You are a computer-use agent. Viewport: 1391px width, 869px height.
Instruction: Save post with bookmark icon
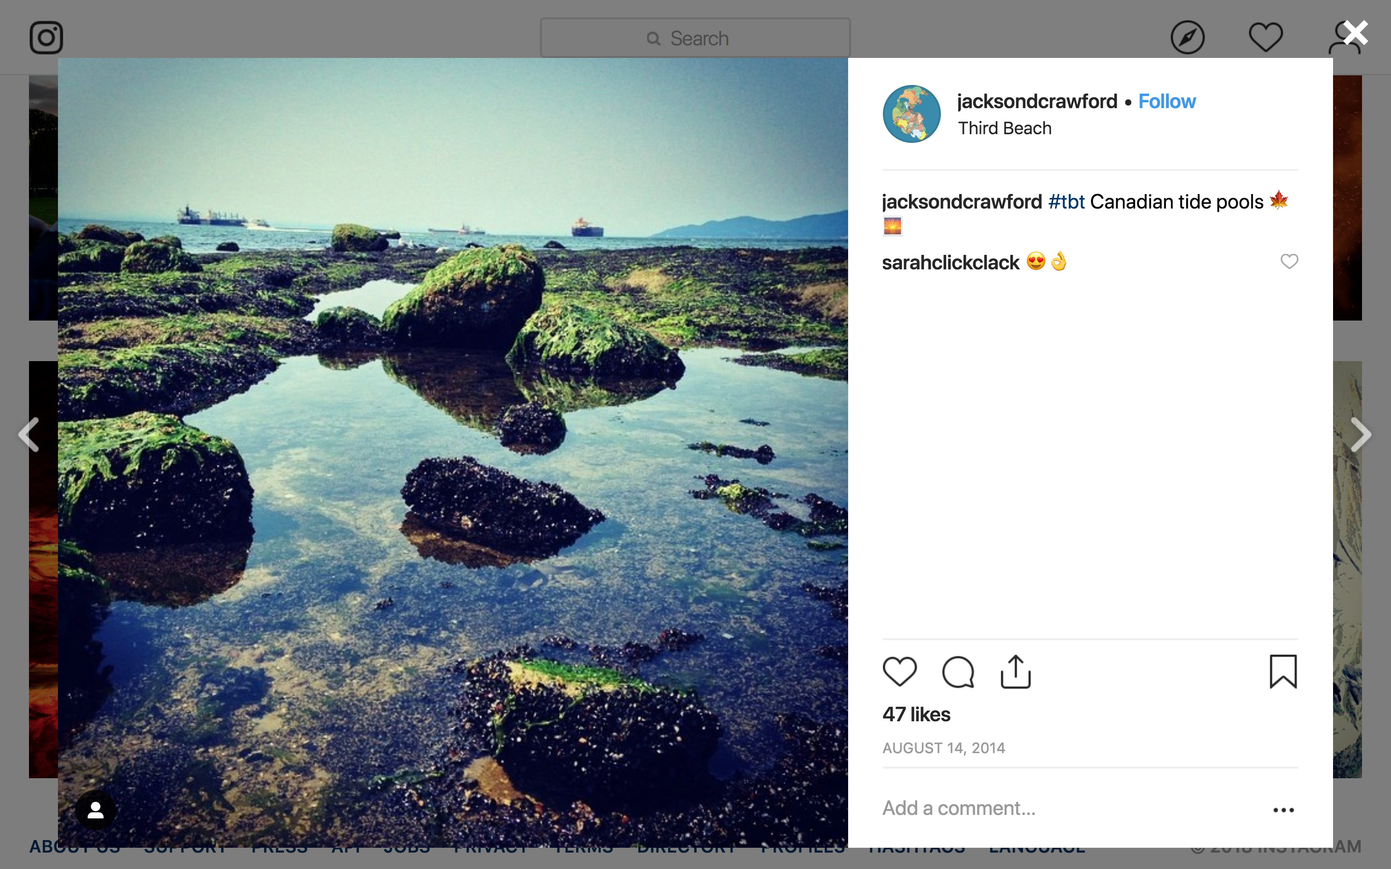[1283, 671]
